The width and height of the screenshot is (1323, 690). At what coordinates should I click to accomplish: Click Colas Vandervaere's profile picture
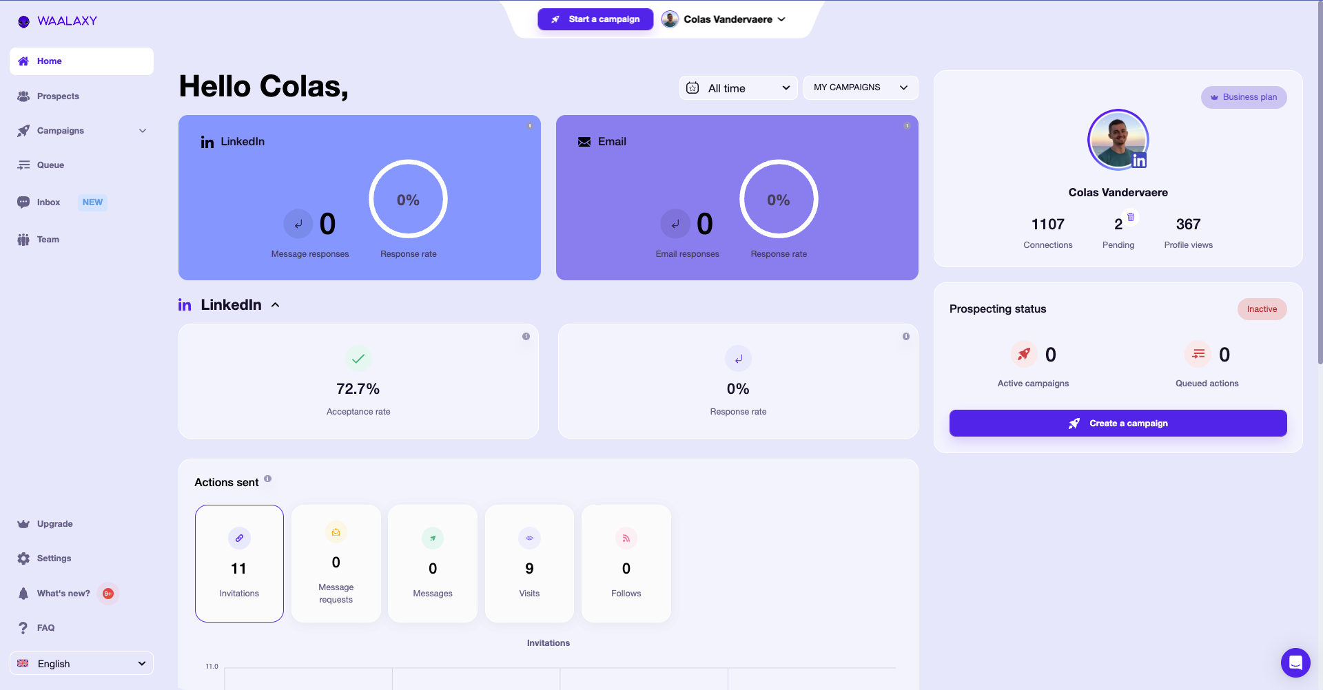click(x=1118, y=140)
